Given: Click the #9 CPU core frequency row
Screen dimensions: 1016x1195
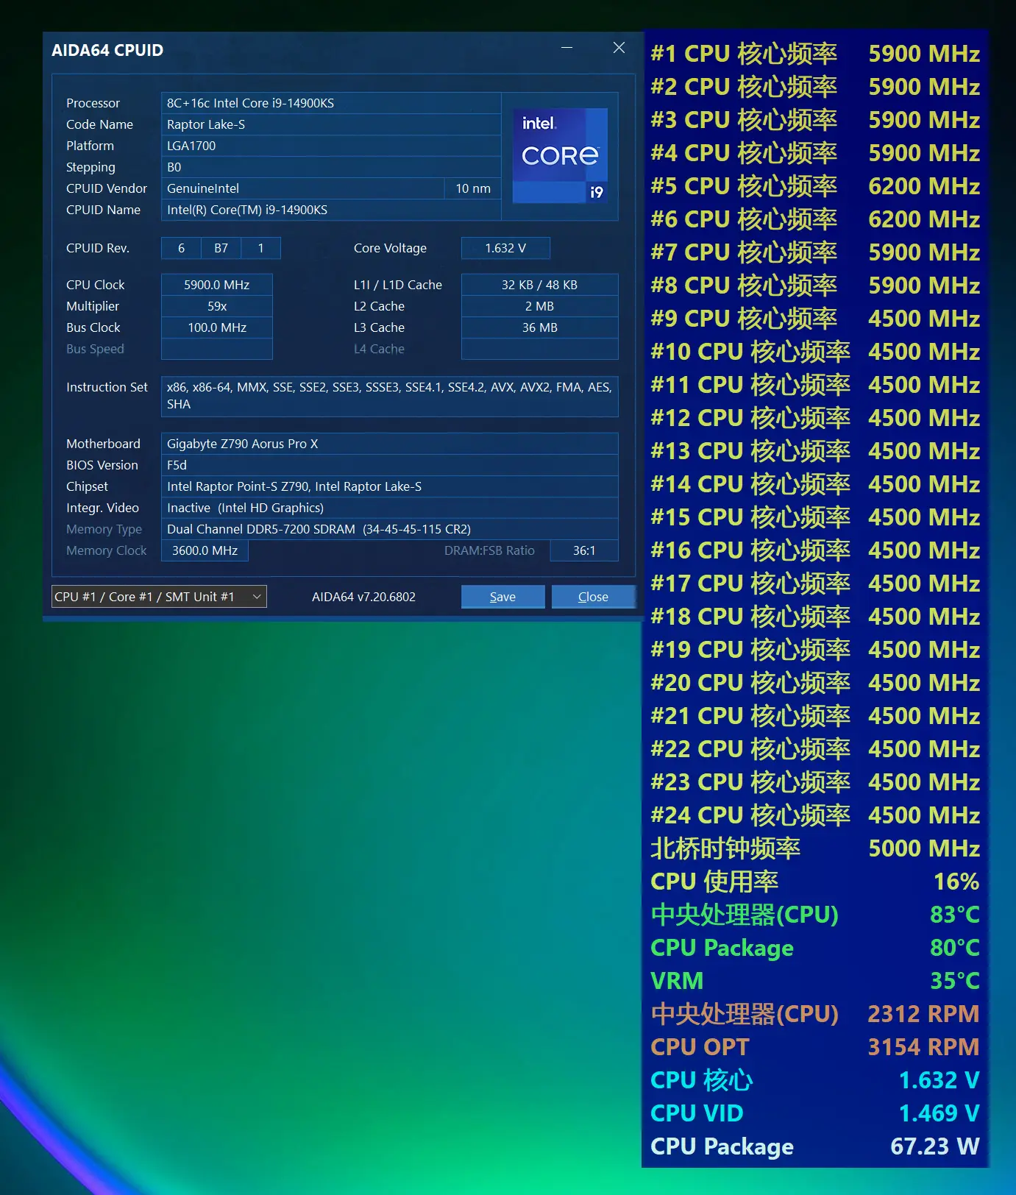Looking at the screenshot, I should 815,319.
